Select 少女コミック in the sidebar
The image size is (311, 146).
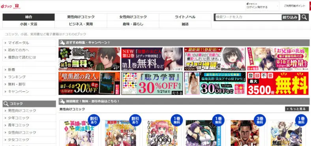(x=29, y=140)
